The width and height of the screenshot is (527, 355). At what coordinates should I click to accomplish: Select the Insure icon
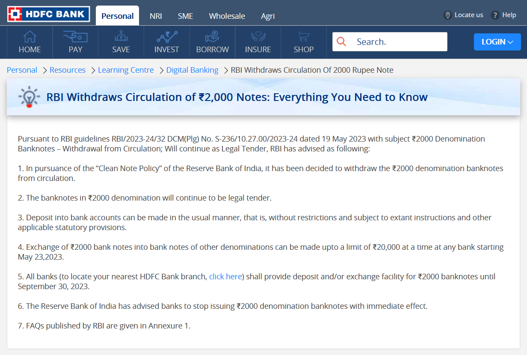(x=258, y=36)
